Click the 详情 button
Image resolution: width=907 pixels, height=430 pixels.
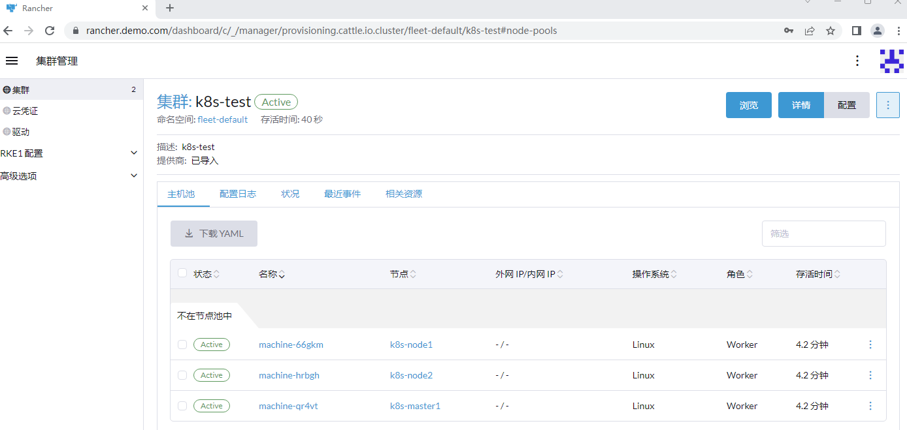click(801, 105)
